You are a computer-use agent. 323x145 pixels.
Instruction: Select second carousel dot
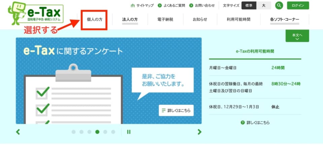pos(81,132)
